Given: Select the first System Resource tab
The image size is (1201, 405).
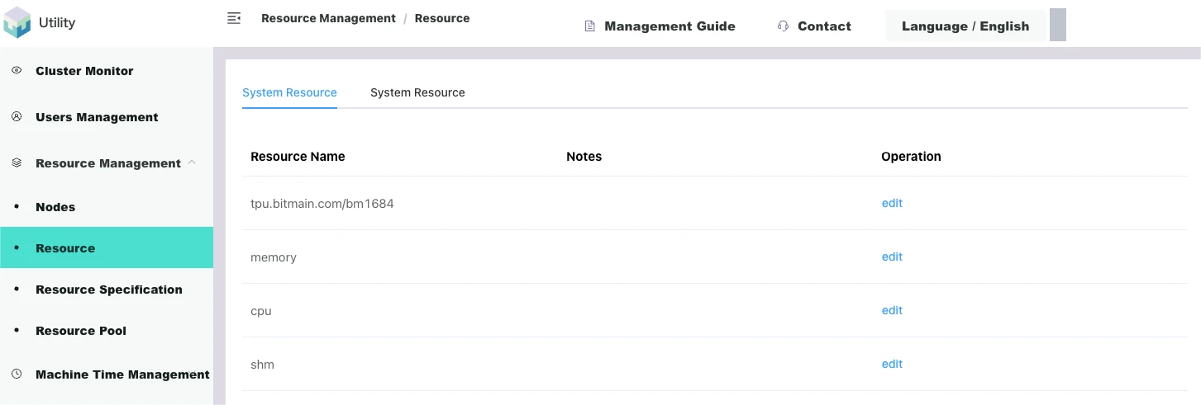Looking at the screenshot, I should pyautogui.click(x=289, y=92).
